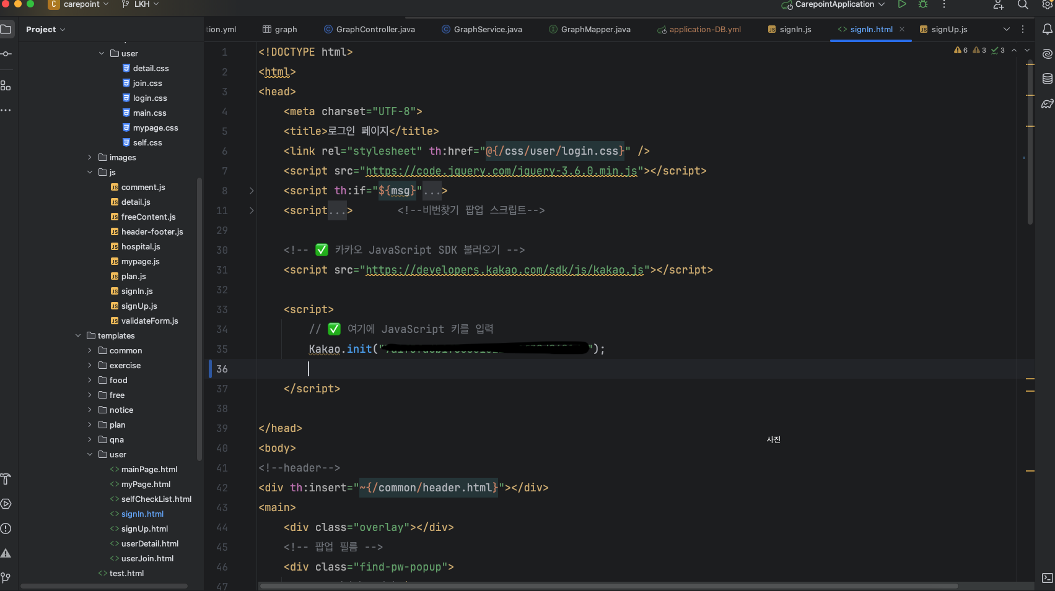Switch to GraphService.java tab

[x=482, y=29]
